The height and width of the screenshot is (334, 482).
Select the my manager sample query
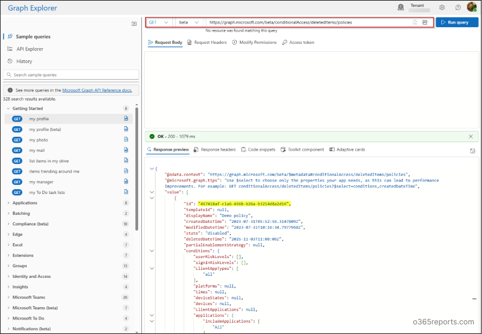tap(69, 182)
